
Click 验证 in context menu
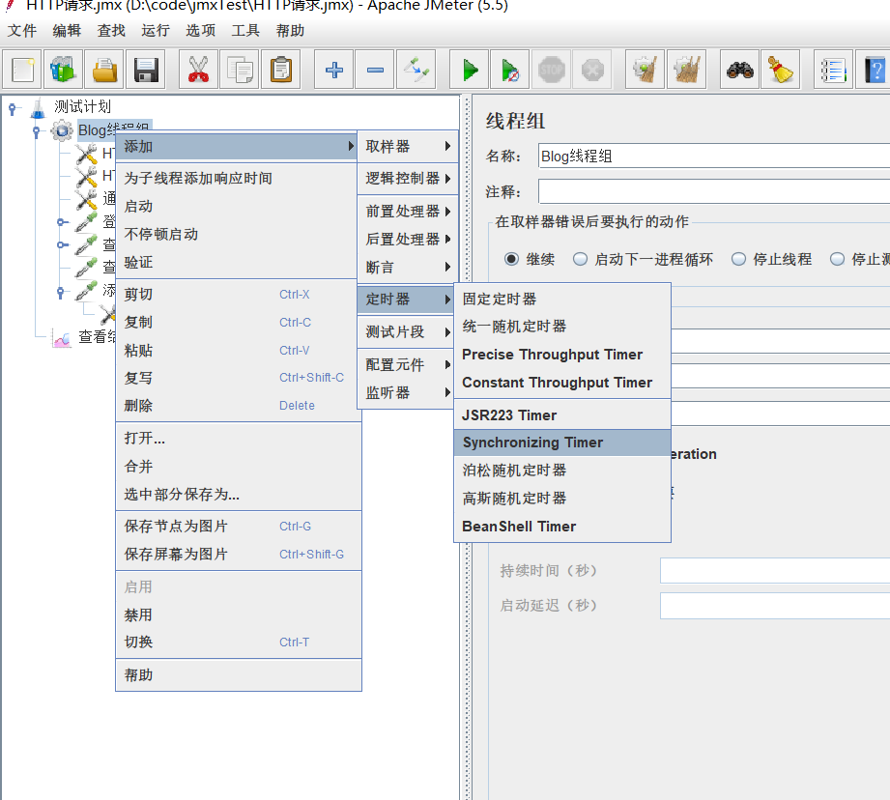239,262
